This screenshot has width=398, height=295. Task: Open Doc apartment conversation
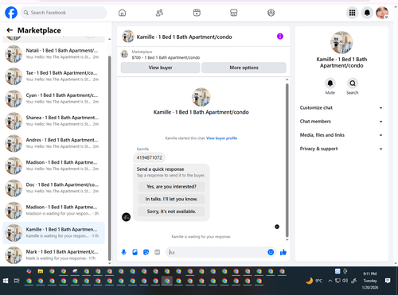tap(53, 188)
